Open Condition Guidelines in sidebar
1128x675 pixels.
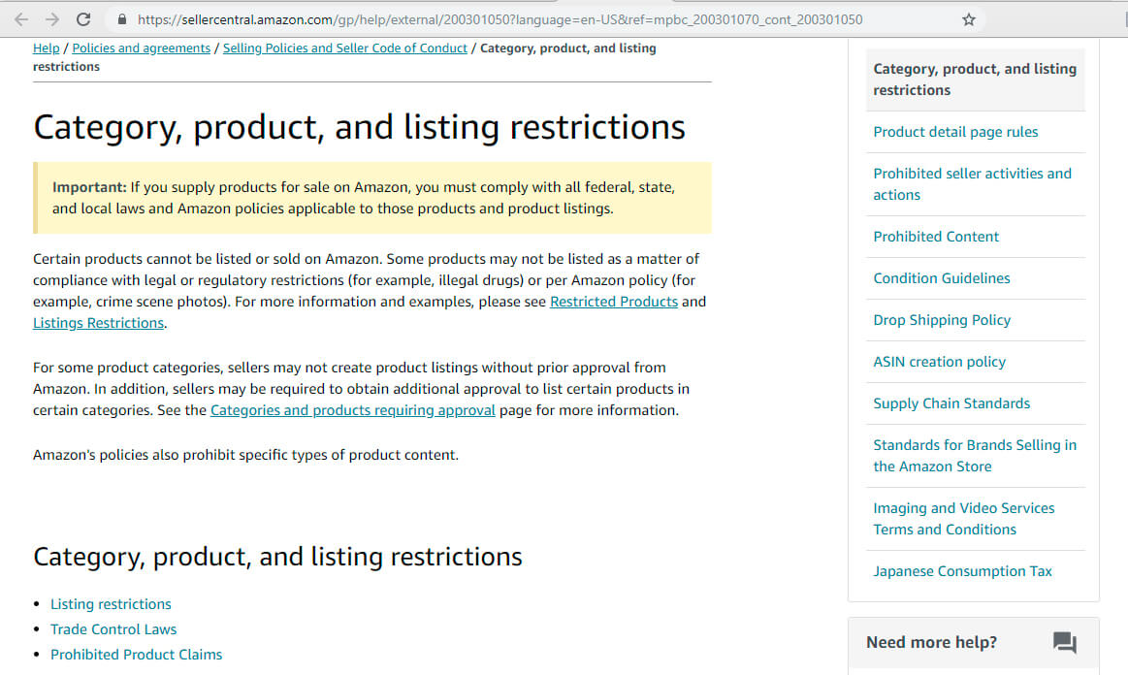pyautogui.click(x=942, y=278)
